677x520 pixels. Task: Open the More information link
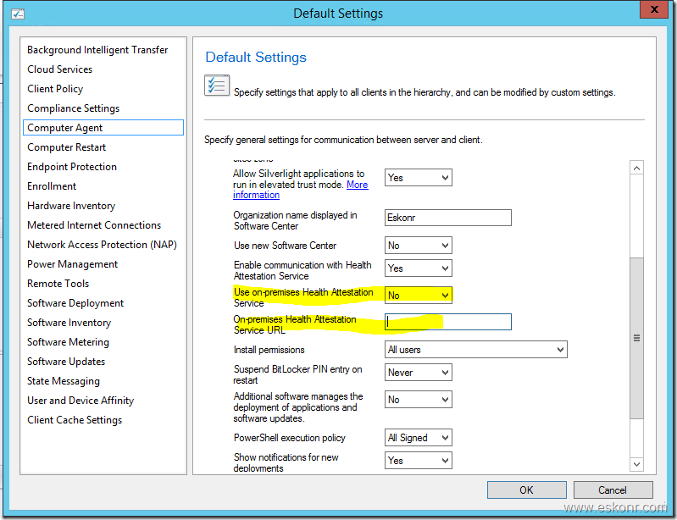click(357, 185)
